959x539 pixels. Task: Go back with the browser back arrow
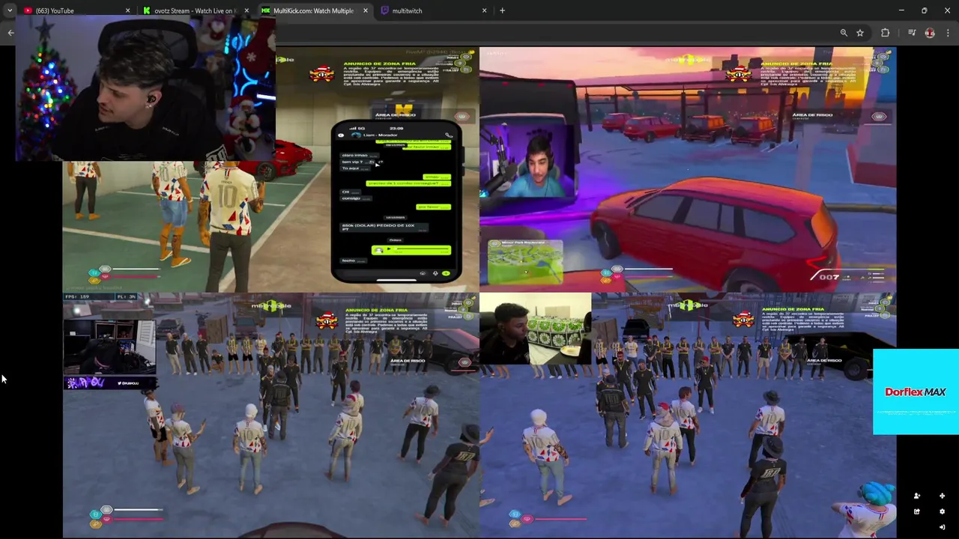[10, 33]
